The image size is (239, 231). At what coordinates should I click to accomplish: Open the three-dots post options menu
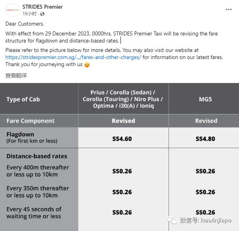[x=229, y=9]
